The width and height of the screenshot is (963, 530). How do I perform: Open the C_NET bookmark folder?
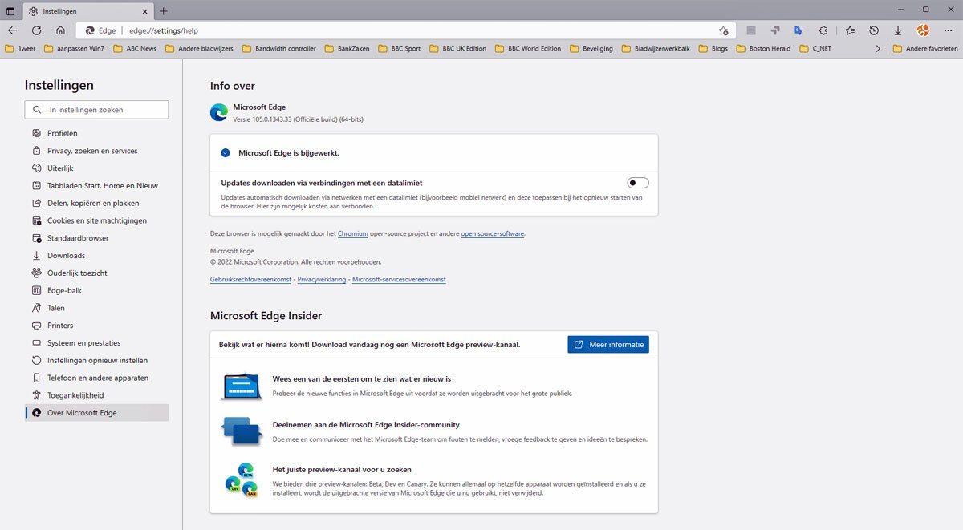(815, 48)
